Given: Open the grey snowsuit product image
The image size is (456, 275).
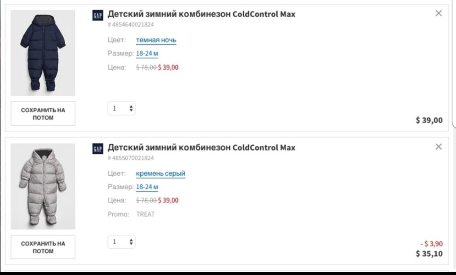Looking at the screenshot, I should pyautogui.click(x=43, y=187).
